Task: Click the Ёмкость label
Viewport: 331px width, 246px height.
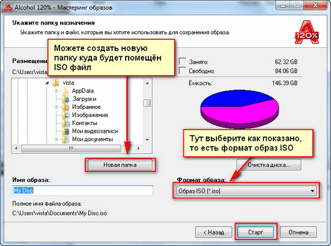Action: point(200,83)
